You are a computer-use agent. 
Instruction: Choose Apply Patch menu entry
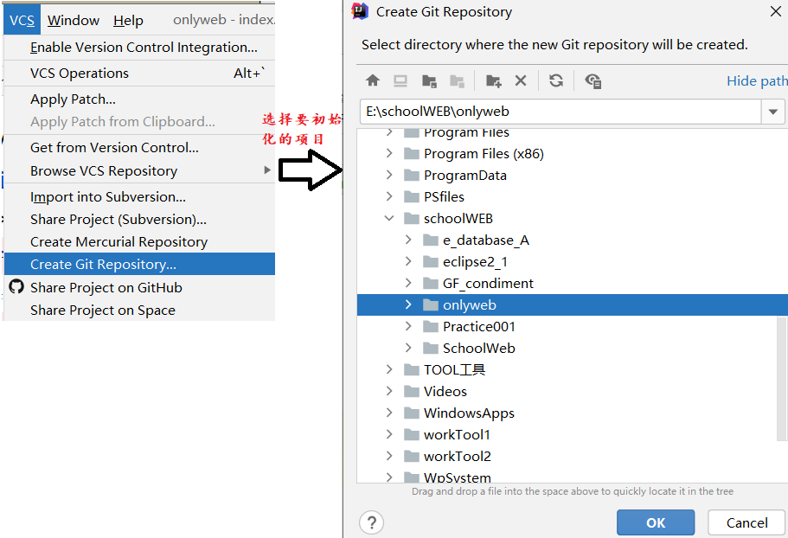[x=139, y=99]
